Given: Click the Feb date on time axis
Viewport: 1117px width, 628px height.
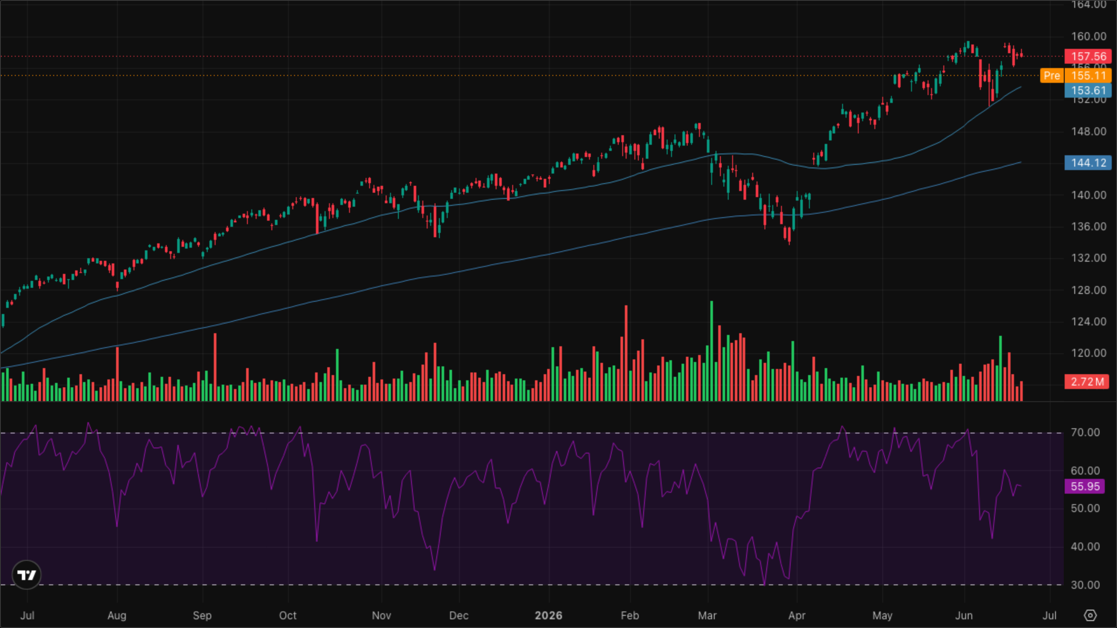Looking at the screenshot, I should pos(630,615).
